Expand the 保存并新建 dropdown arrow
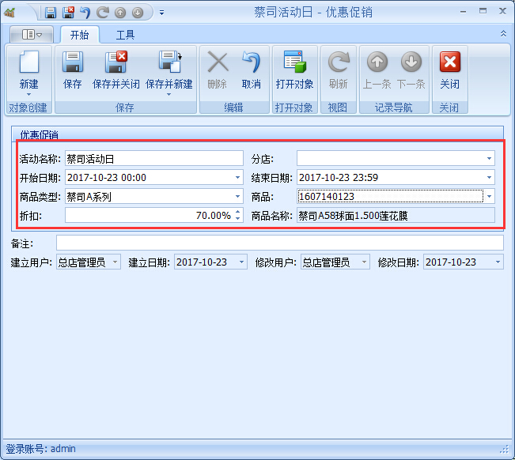 (169, 95)
